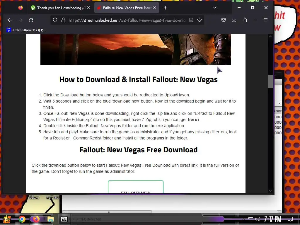Toggle reader view icon in address bar
This screenshot has height=225, width=300.
tap(191, 20)
